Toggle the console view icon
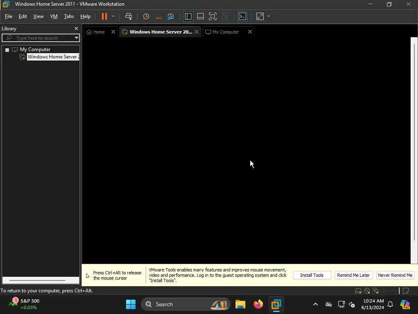 [x=242, y=16]
